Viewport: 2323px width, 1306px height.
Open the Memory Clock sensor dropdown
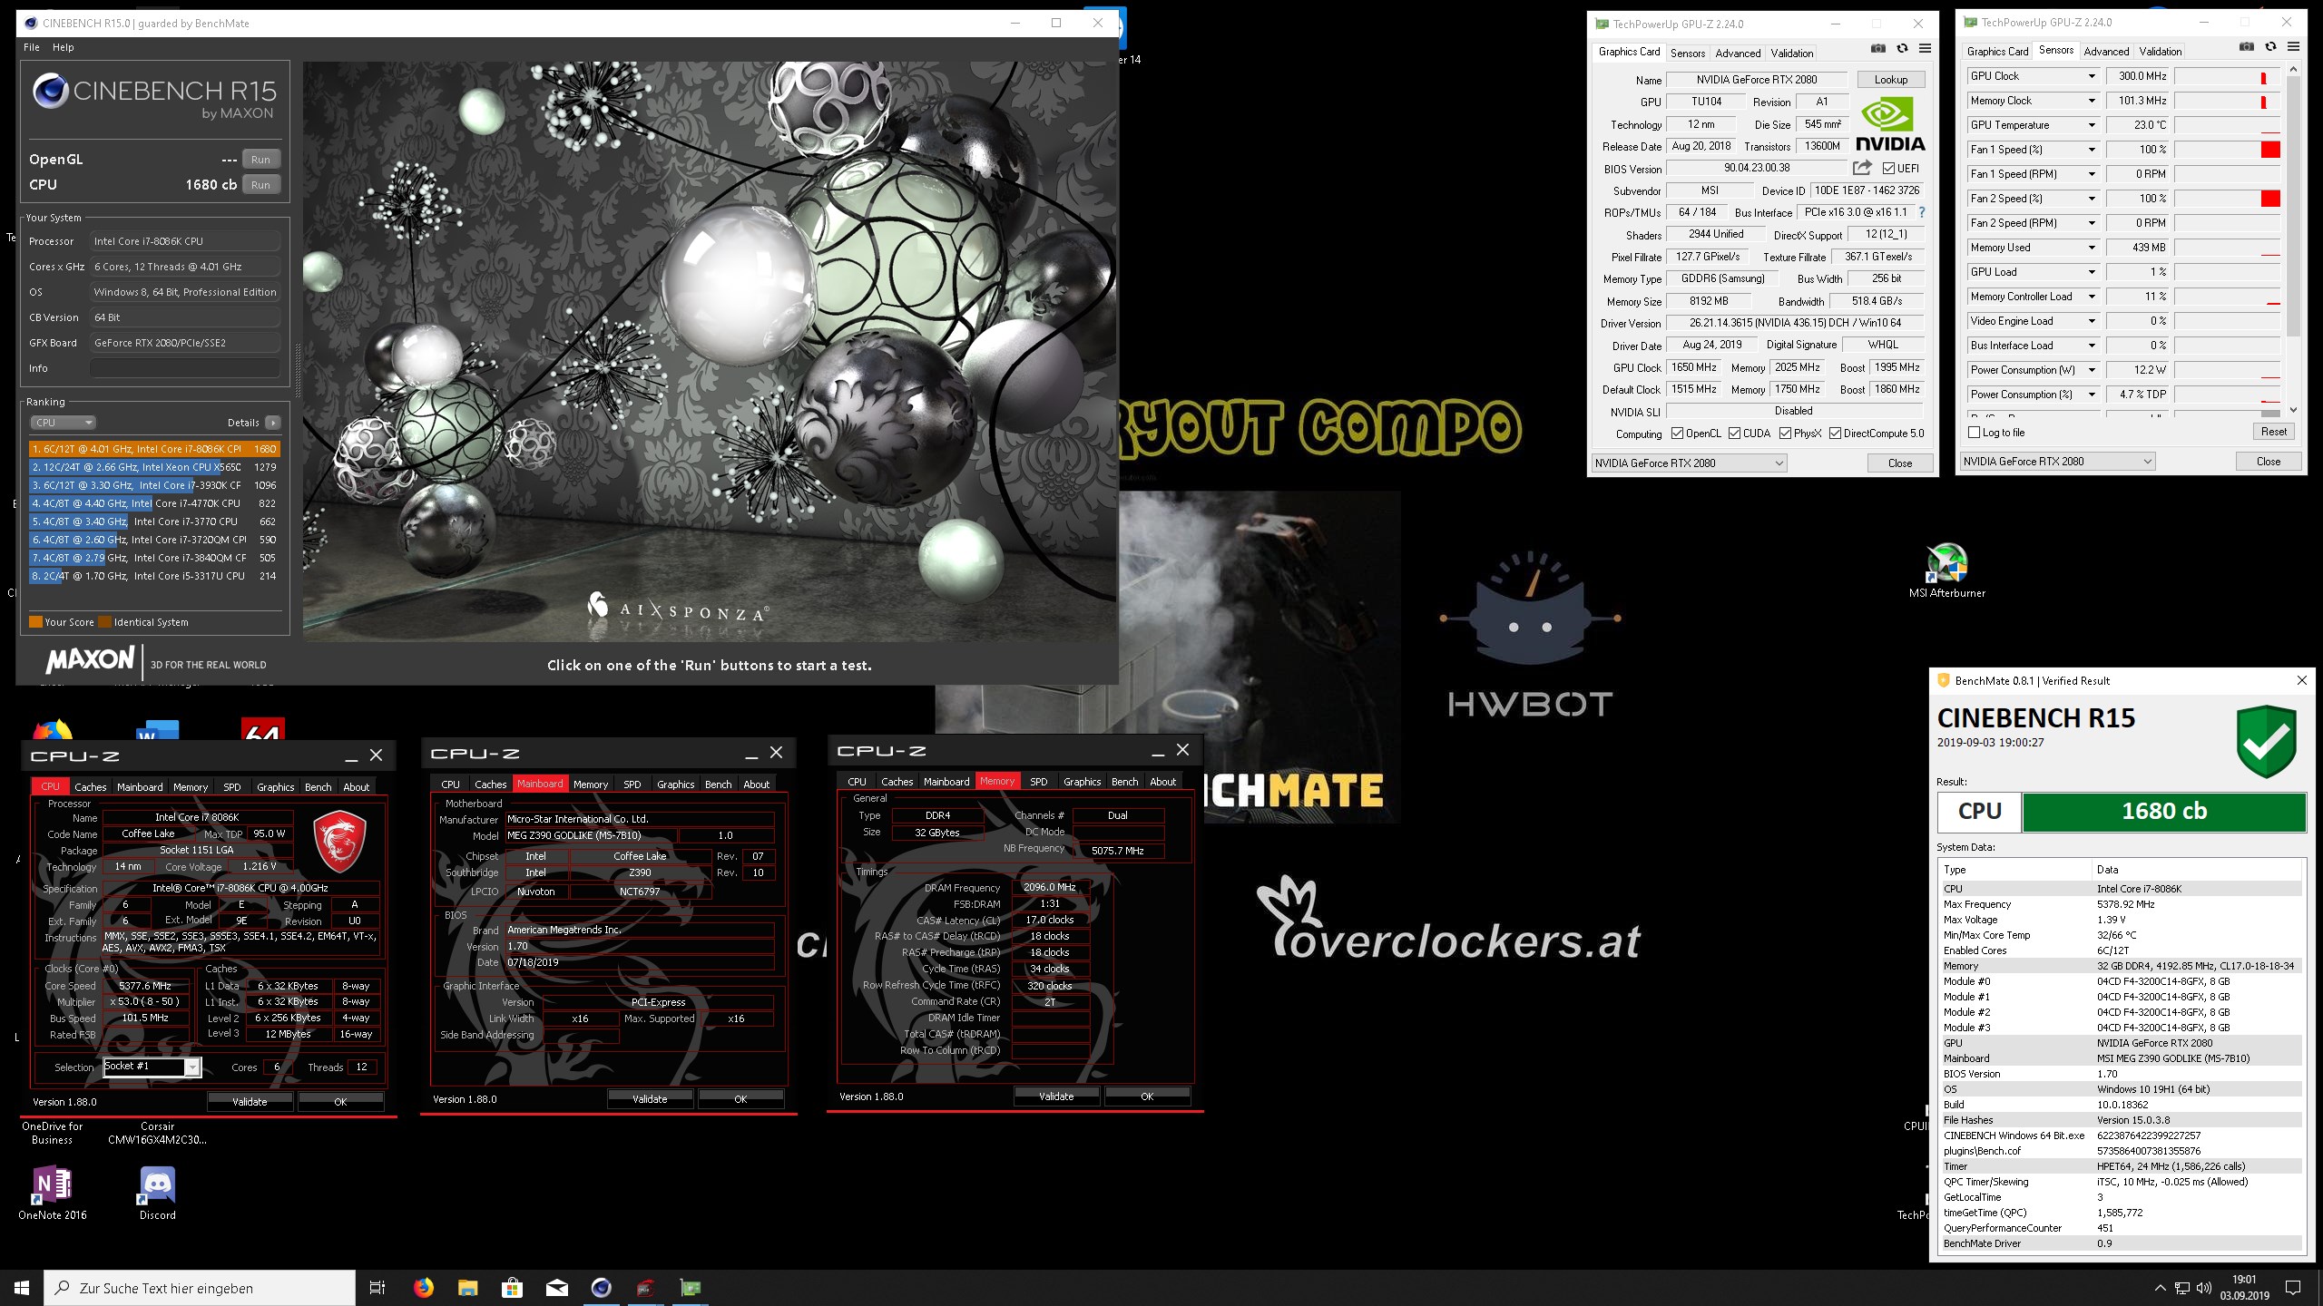tap(2092, 101)
